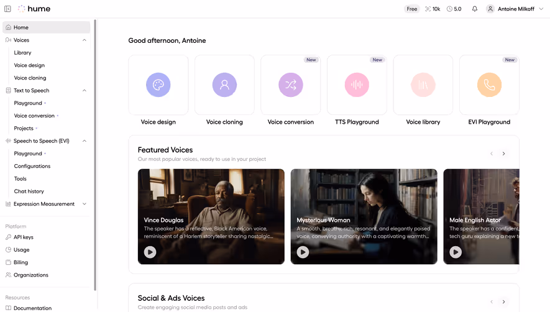The width and height of the screenshot is (550, 312).
Task: Click the Expression Measurement label
Action: 44,204
